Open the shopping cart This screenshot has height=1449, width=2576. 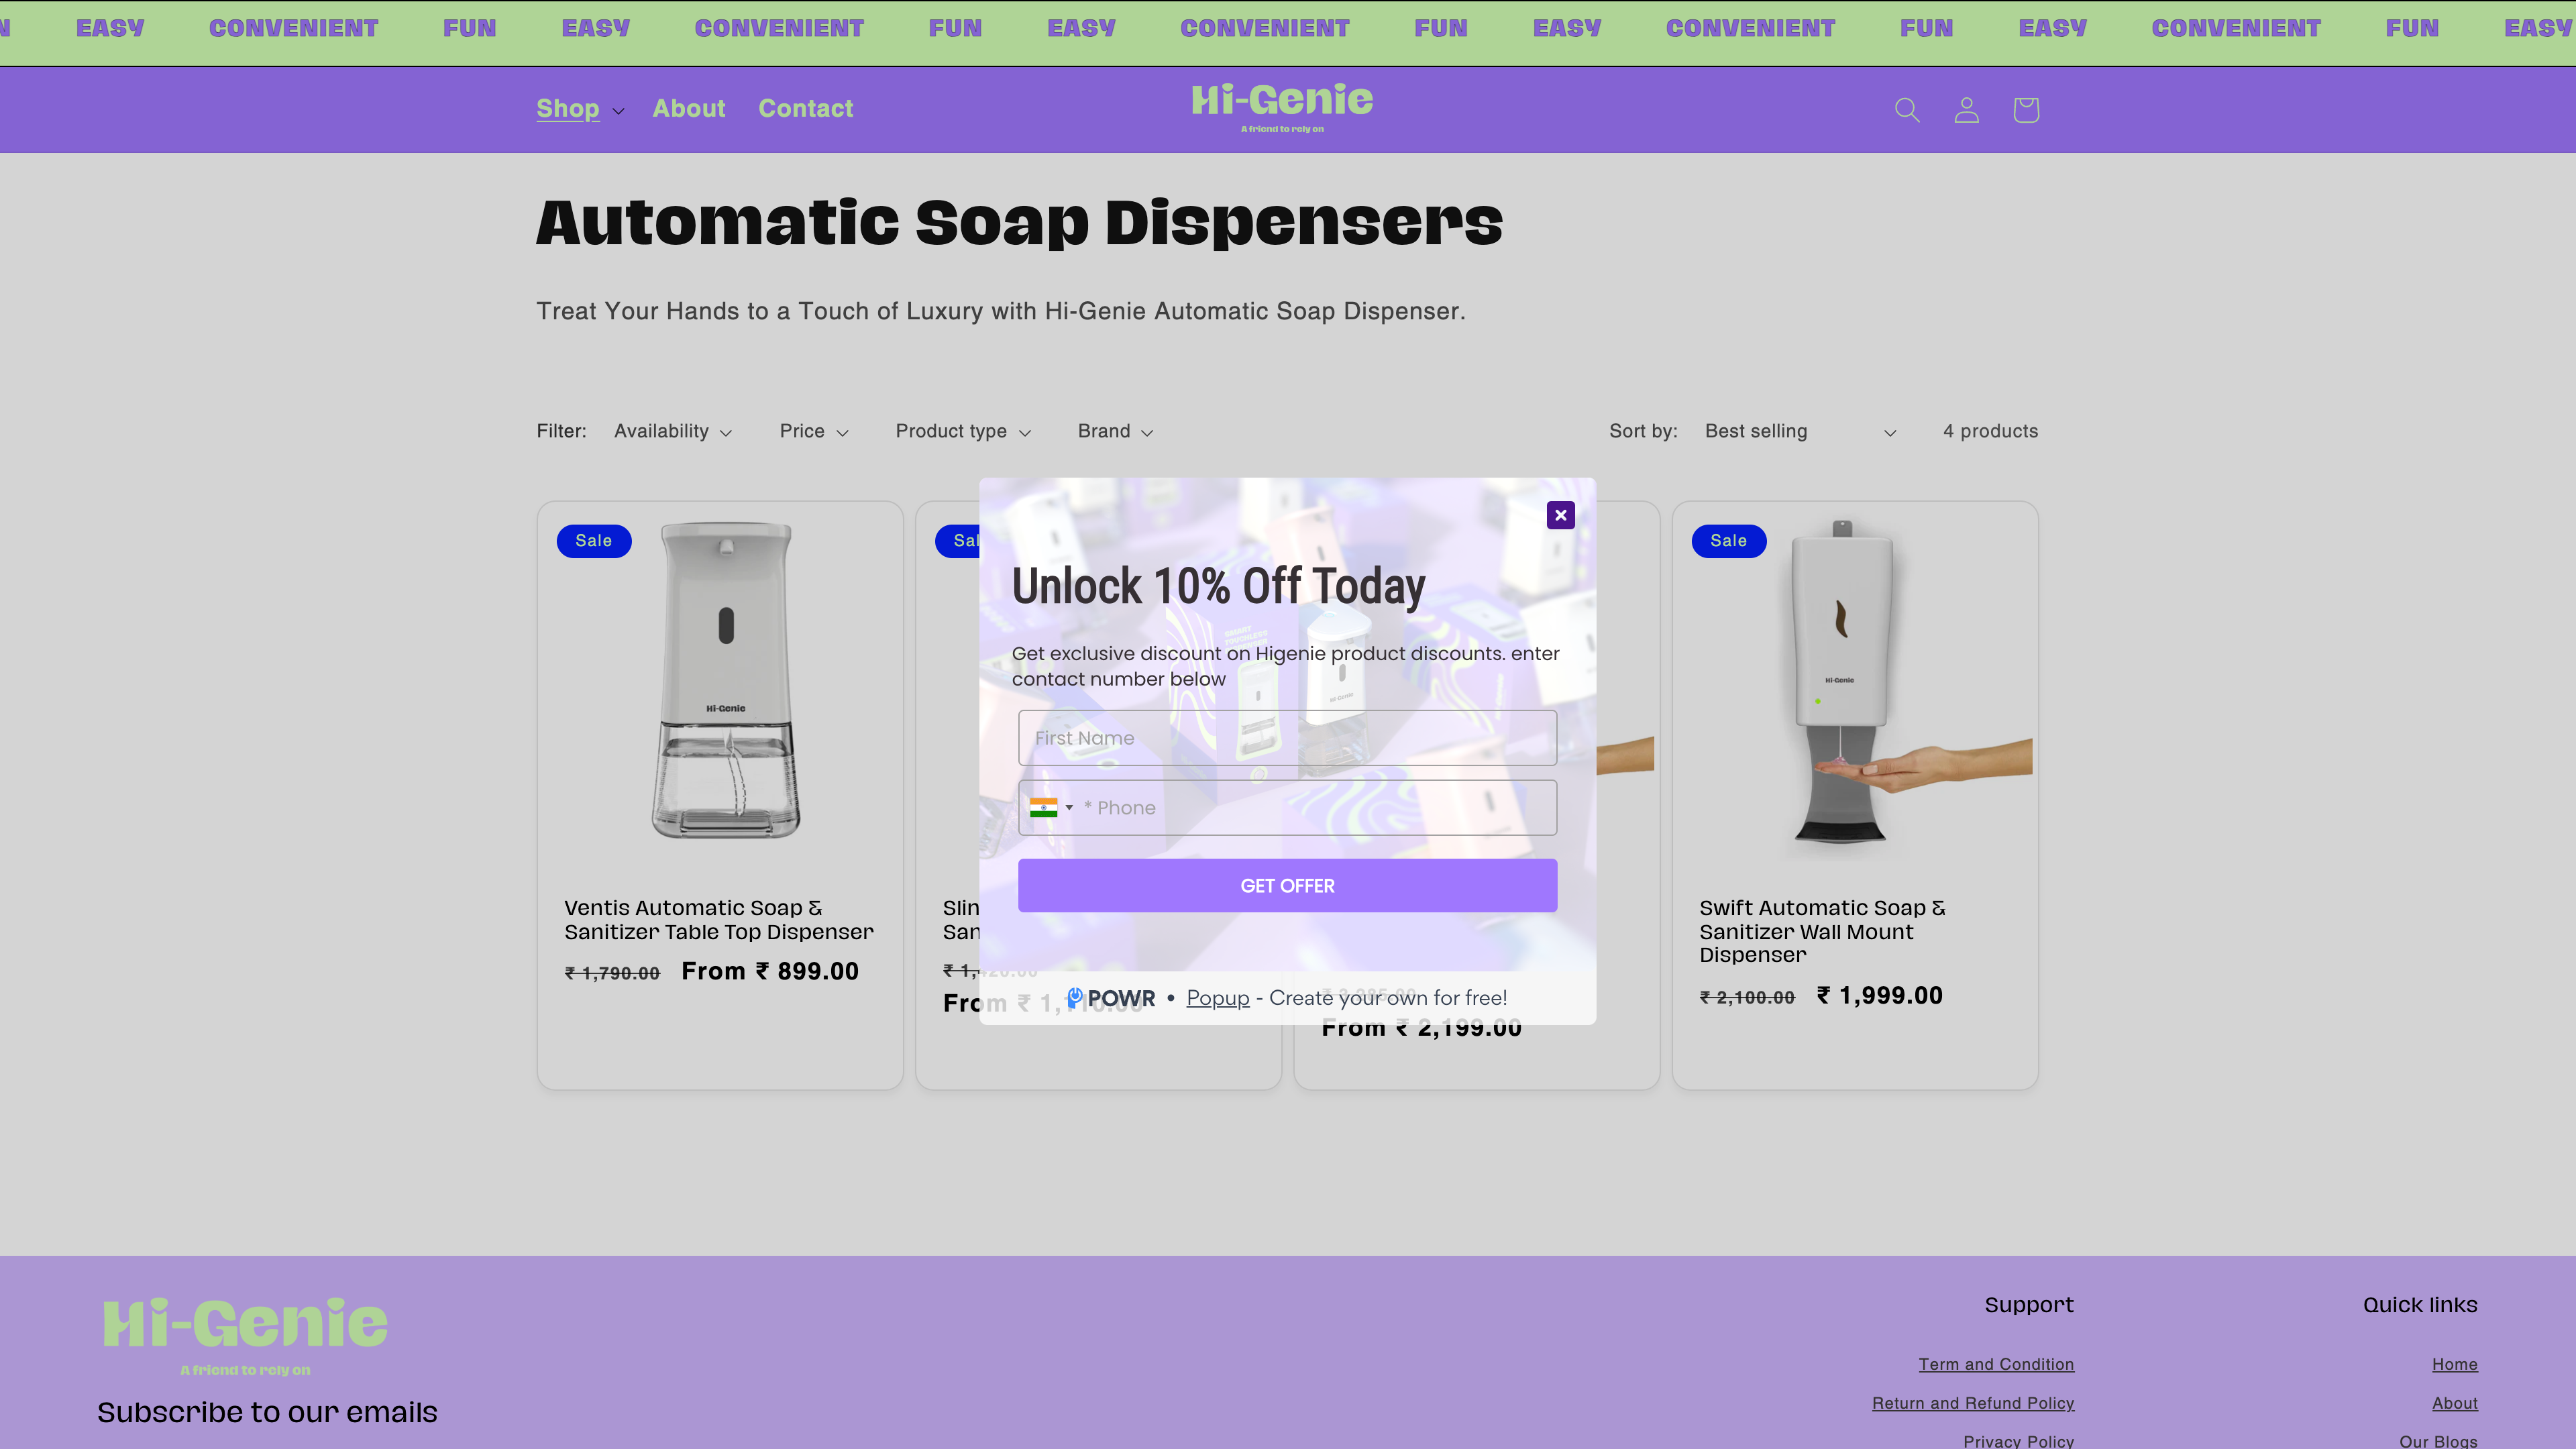[x=2025, y=110]
